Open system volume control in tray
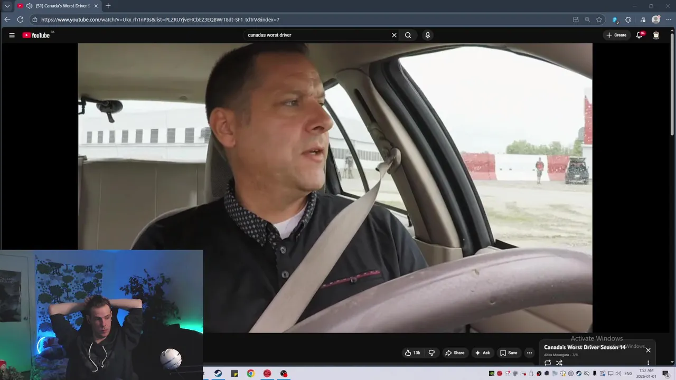 click(x=618, y=374)
